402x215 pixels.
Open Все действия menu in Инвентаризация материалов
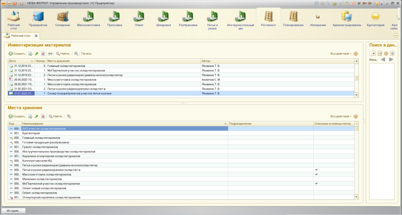341,54
